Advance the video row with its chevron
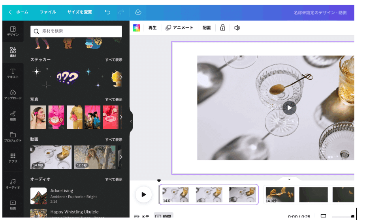This screenshot has height=221, width=367. click(121, 157)
